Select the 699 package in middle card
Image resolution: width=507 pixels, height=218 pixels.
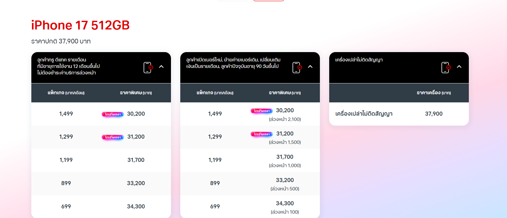215,207
